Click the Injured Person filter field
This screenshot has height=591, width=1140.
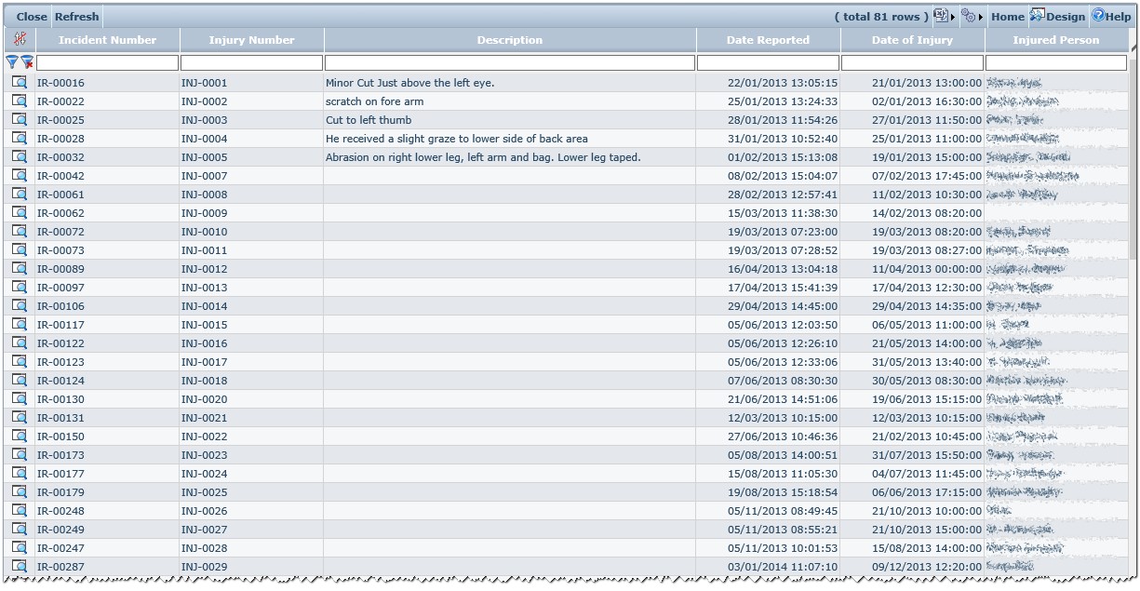coord(1055,62)
